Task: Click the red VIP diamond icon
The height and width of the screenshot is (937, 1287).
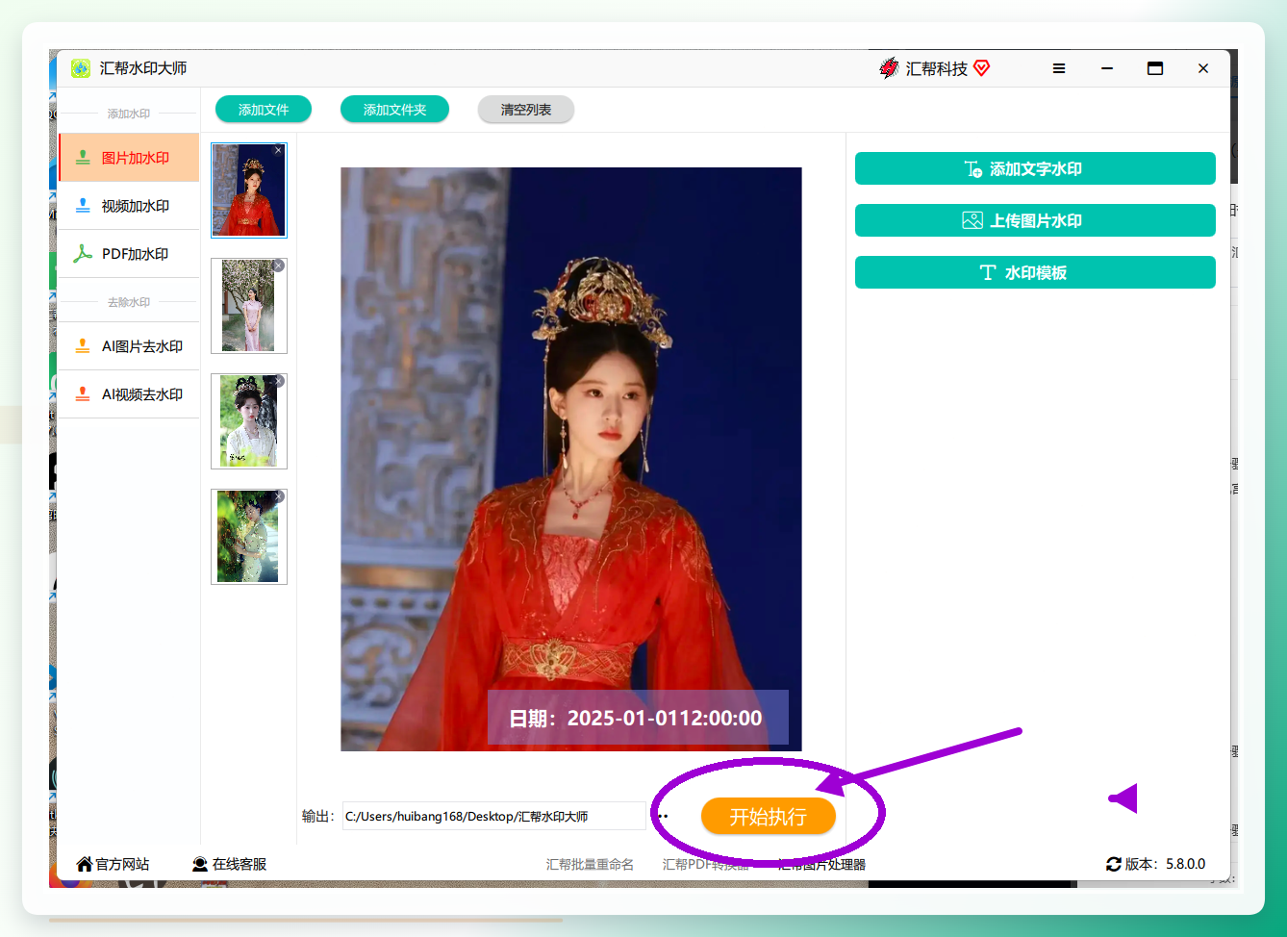Action: pyautogui.click(x=982, y=68)
